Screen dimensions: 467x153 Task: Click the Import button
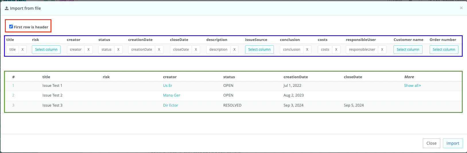pos(453,143)
